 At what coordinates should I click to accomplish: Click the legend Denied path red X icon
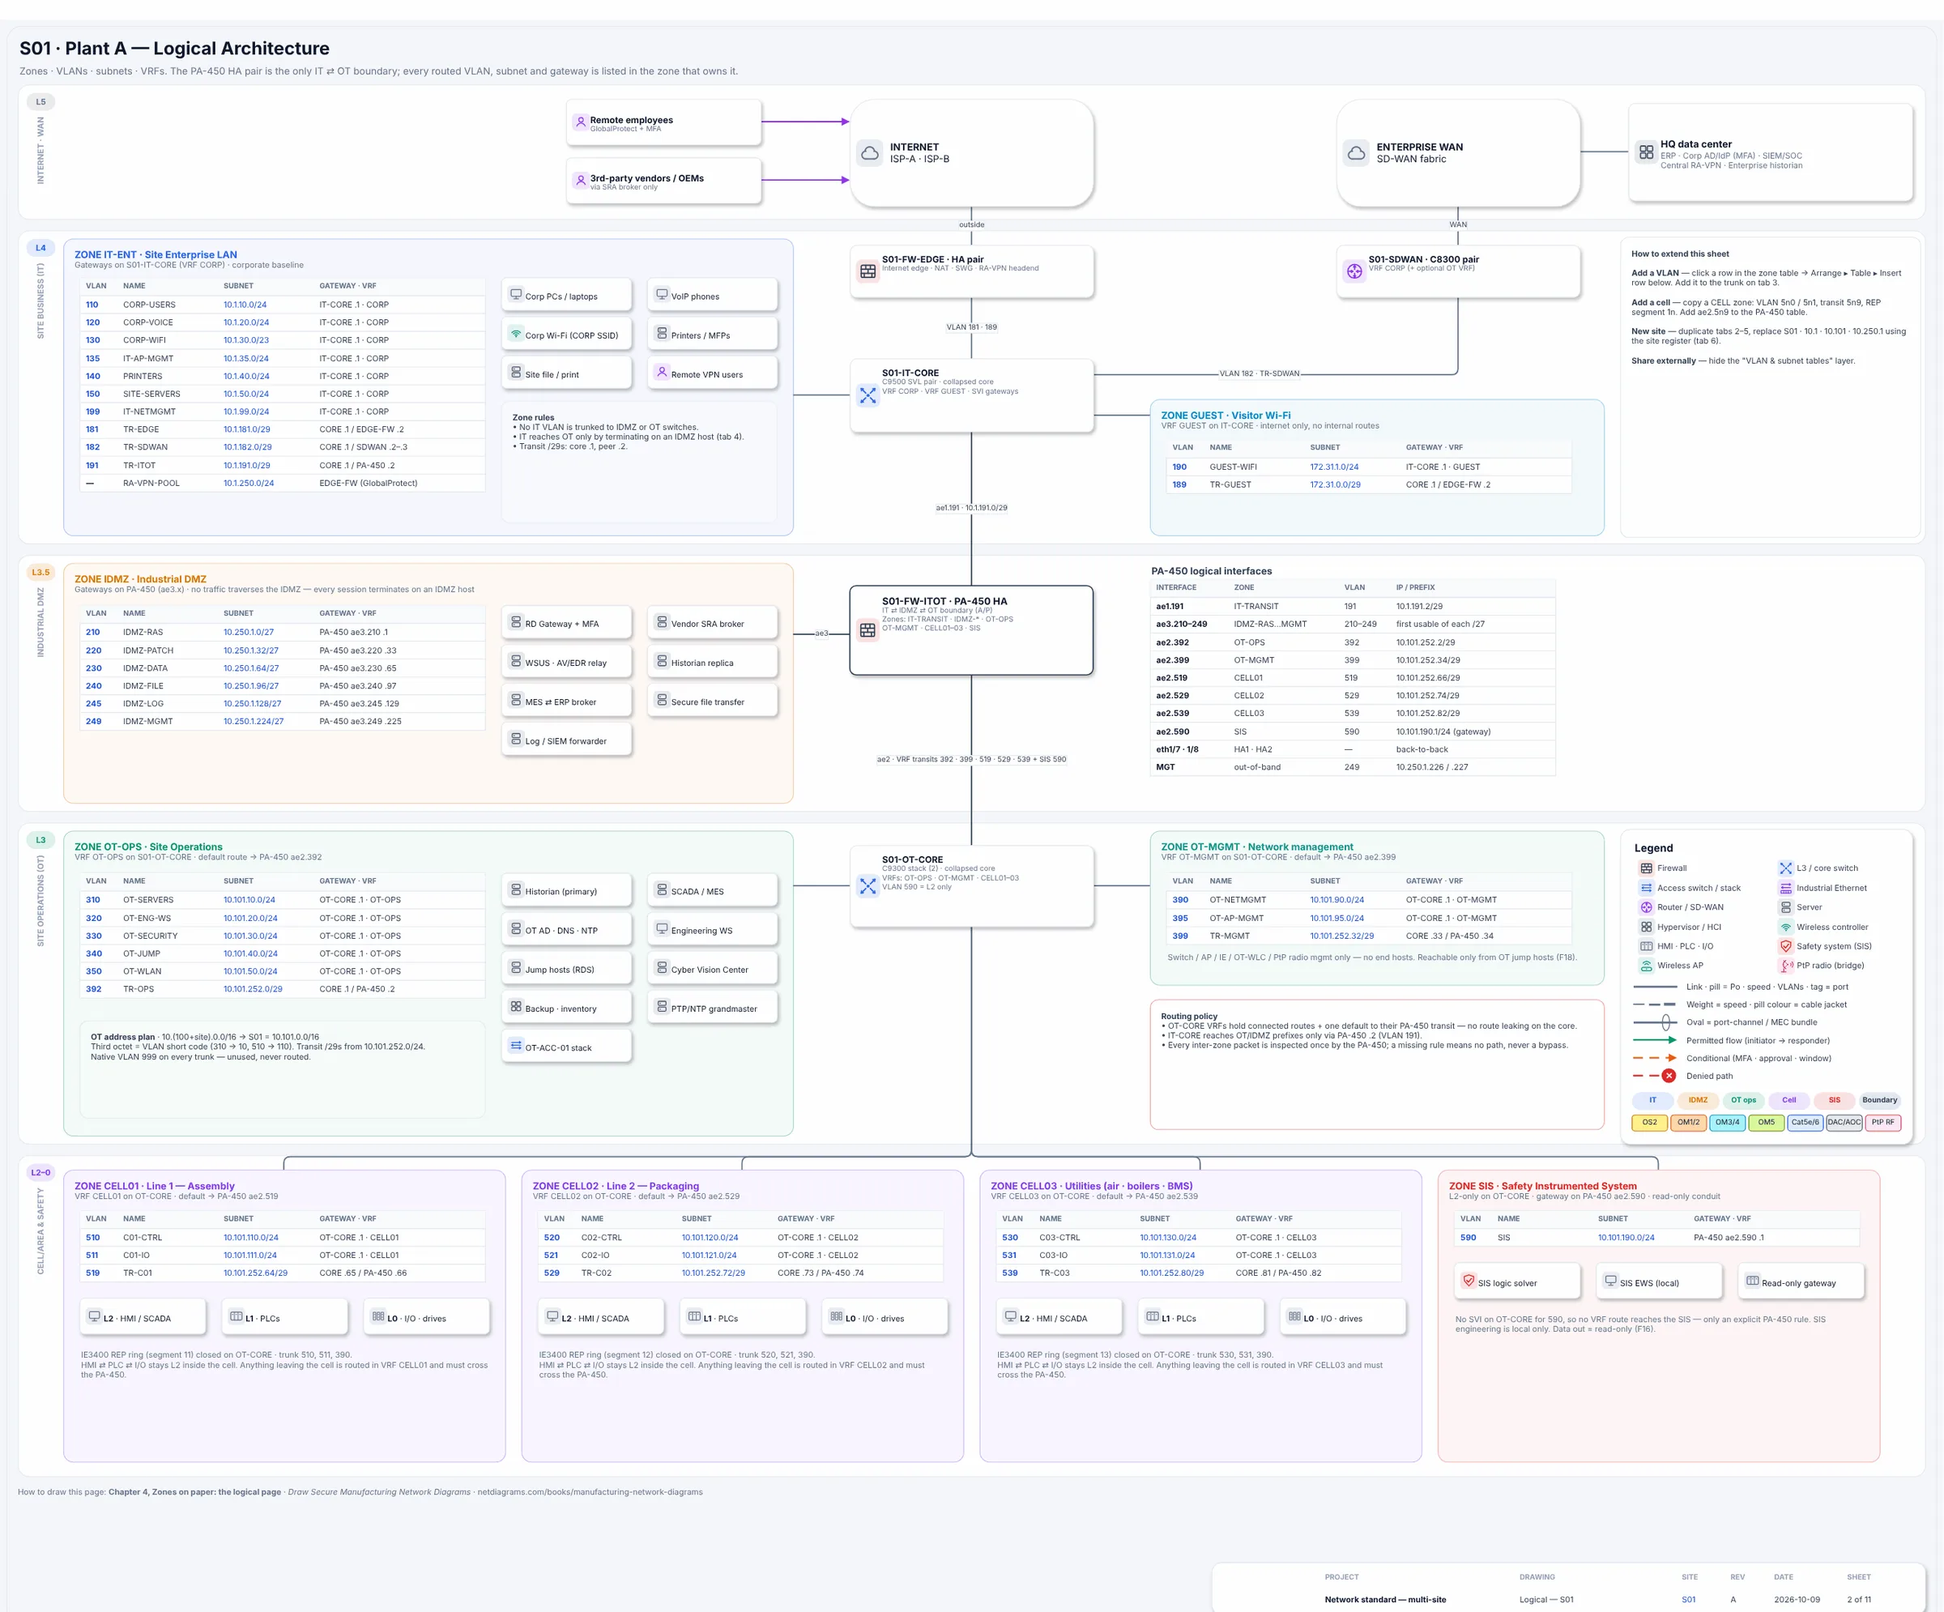point(1669,1076)
